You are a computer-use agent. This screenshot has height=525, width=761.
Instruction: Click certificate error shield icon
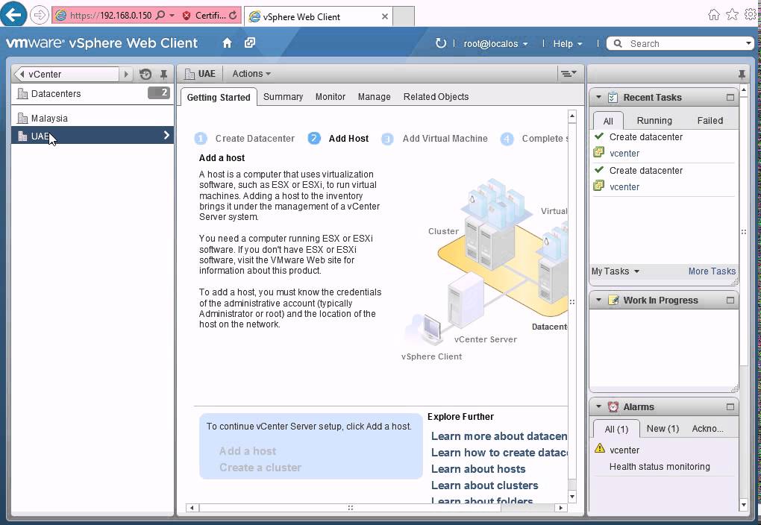187,16
